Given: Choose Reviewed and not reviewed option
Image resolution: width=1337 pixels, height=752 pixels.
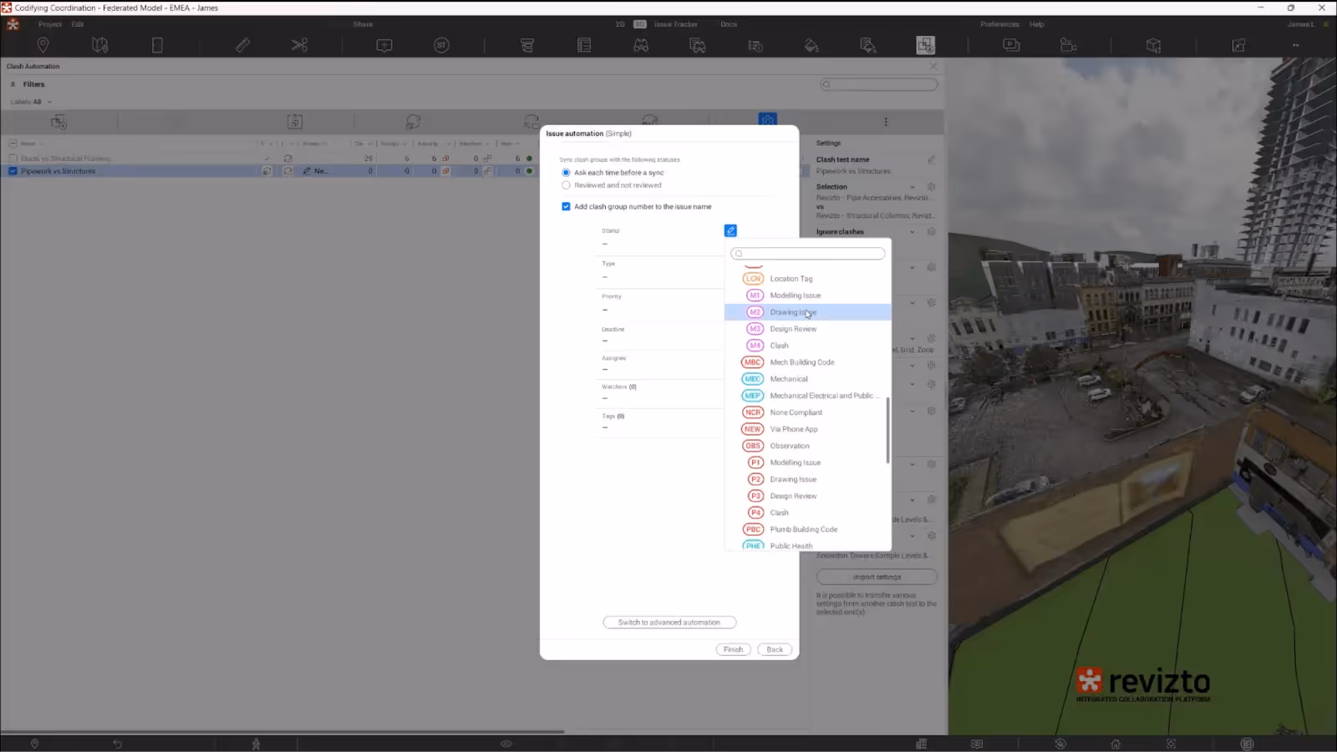Looking at the screenshot, I should (566, 184).
